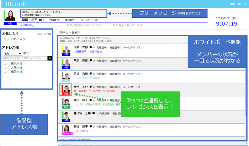The image size is (249, 146).
Task: Click the 開く button beside the dropdown
Action: (x=26, y=53)
